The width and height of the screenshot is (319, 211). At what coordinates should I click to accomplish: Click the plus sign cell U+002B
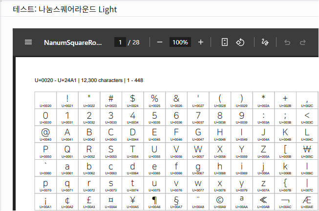pos(285,100)
